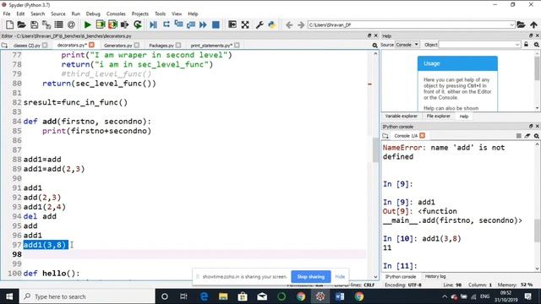Screen dimensions: 541x304
Task: Open a file via the folder icon
Action: pyautogui.click(x=21, y=24)
